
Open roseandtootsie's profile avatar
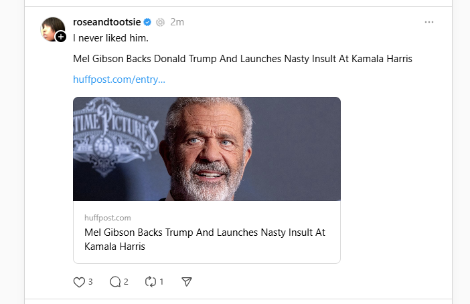[52, 28]
